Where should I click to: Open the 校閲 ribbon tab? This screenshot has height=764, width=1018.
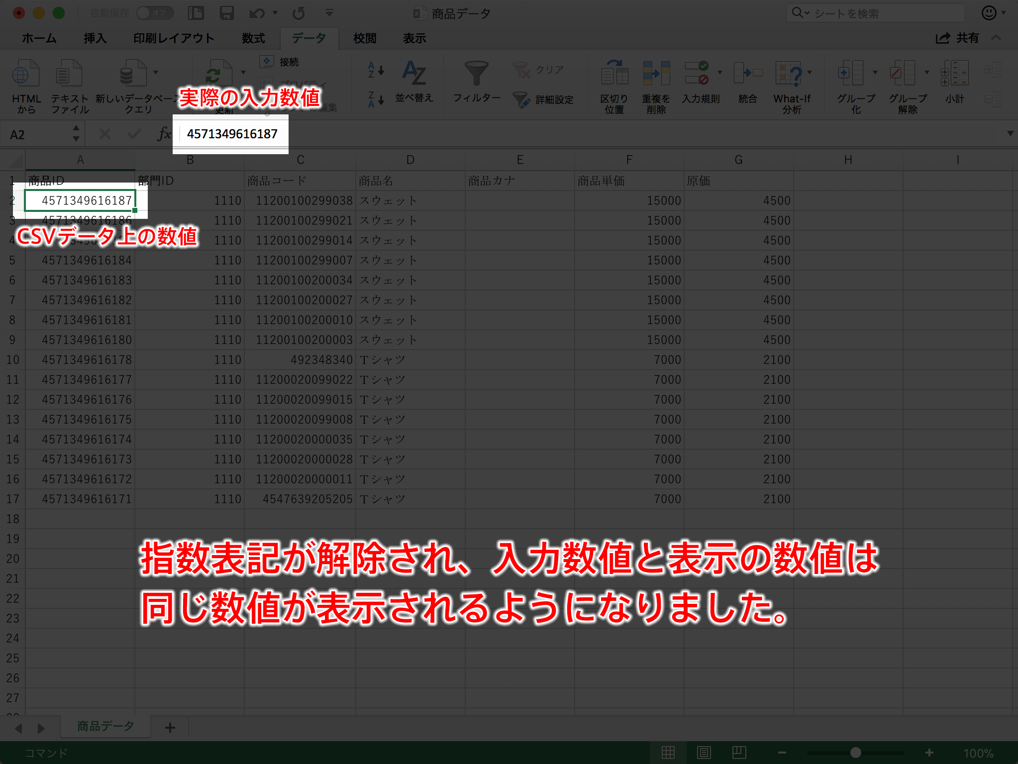coord(365,38)
